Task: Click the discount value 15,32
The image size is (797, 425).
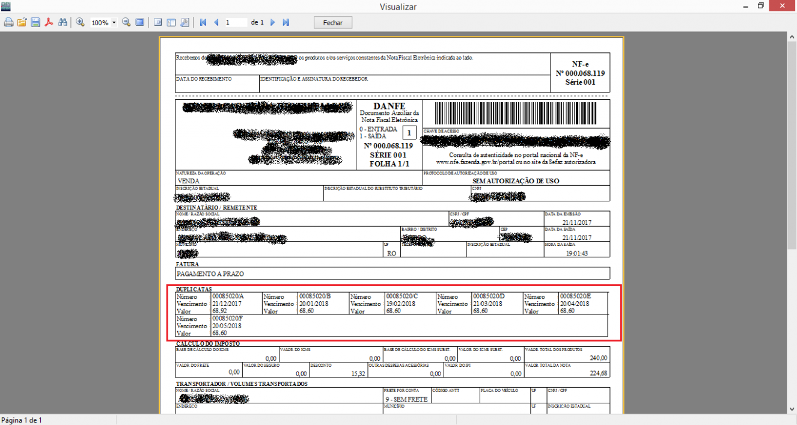Action: pyautogui.click(x=358, y=373)
